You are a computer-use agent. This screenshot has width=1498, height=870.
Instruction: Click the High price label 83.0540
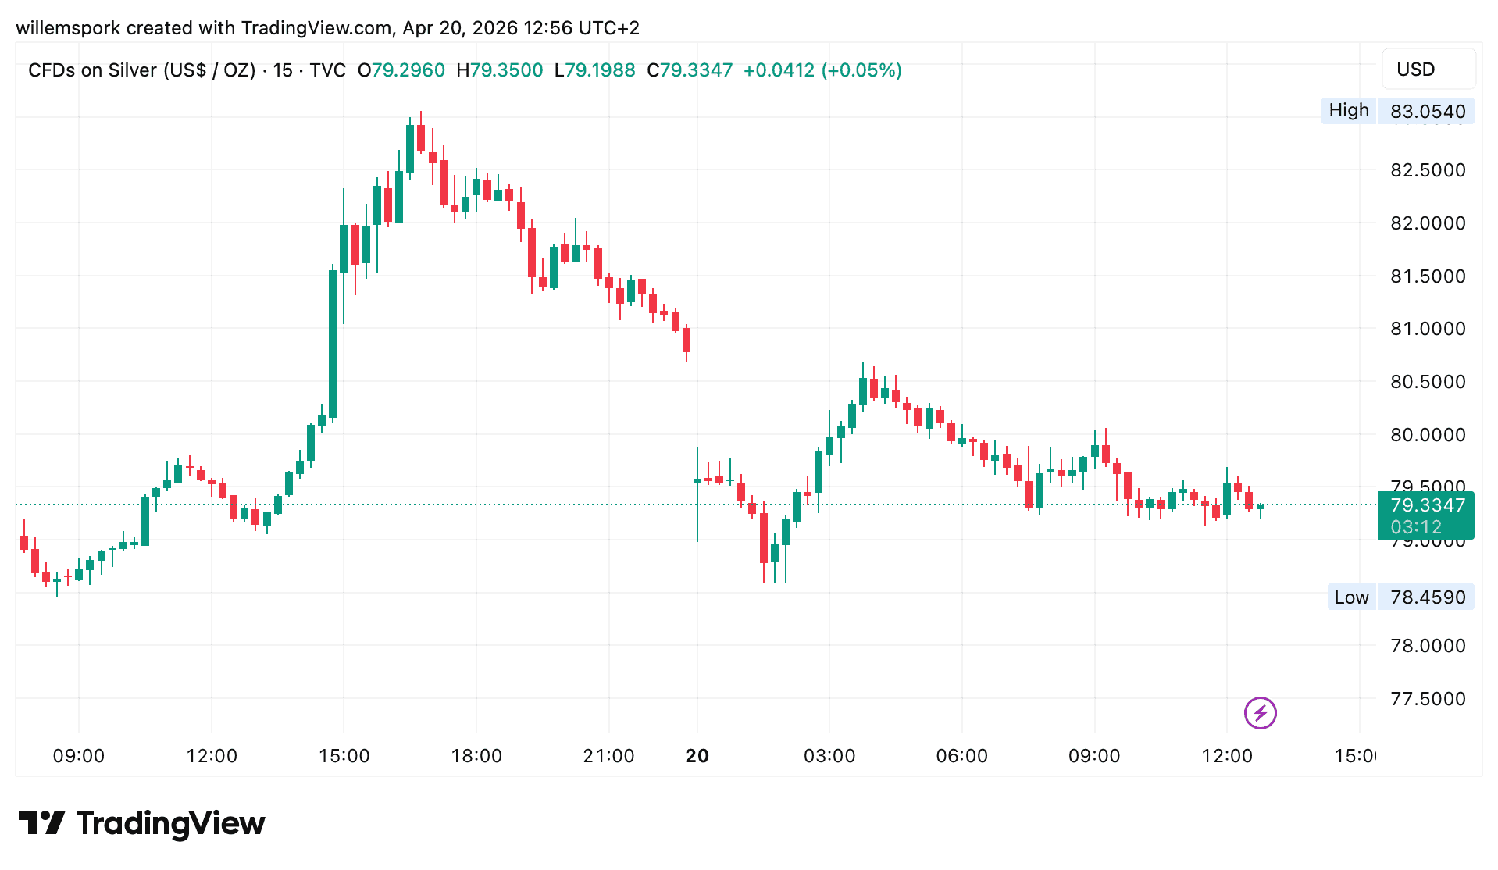[1427, 111]
